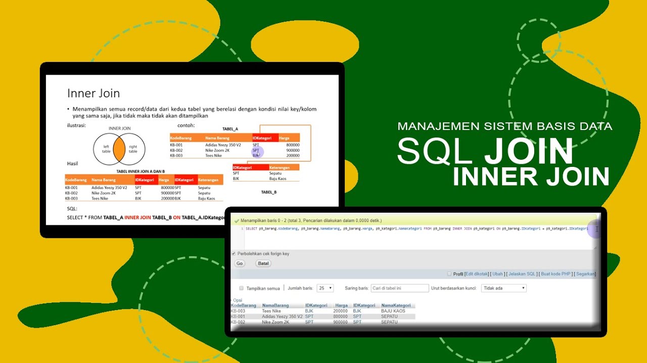Enable the Profil checkbox
647x363 pixels.
click(449, 274)
